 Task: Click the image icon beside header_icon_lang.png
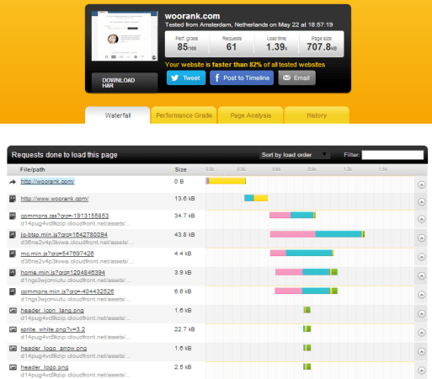point(13,311)
